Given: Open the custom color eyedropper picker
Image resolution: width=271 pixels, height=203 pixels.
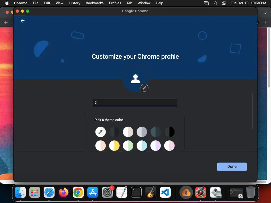Looking at the screenshot, I should click(100, 132).
